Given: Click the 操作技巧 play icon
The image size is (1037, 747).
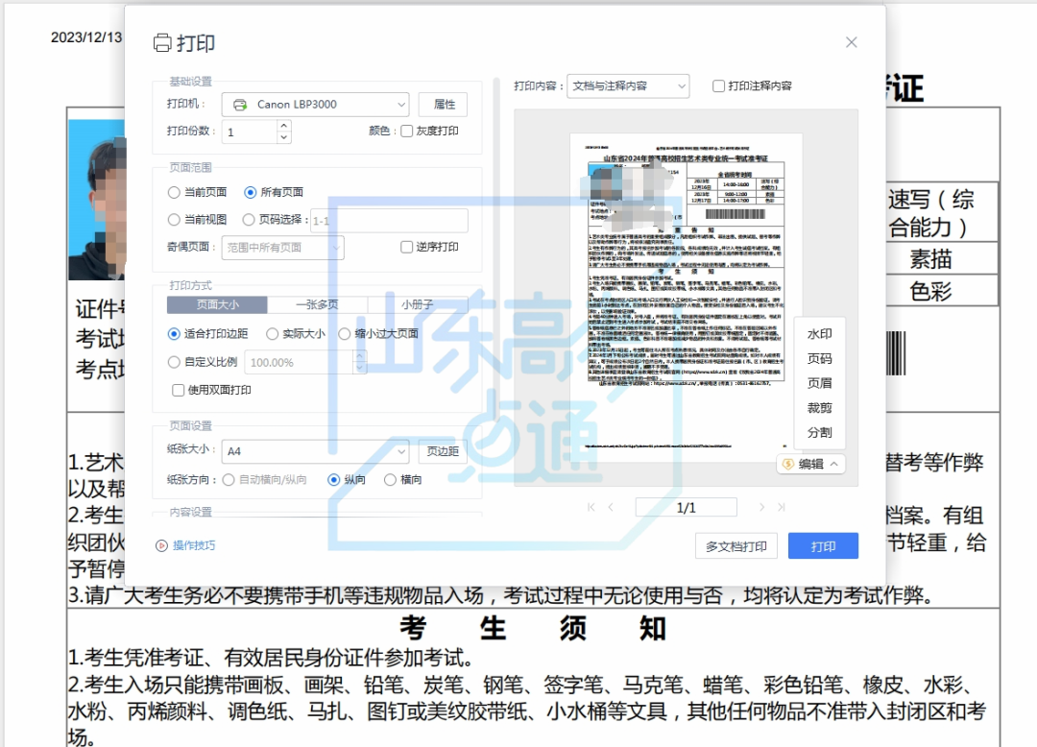Looking at the screenshot, I should (x=161, y=545).
